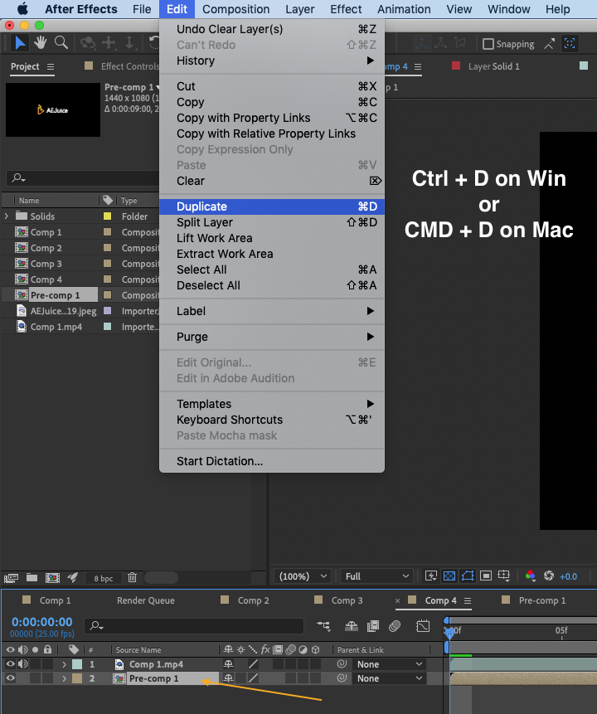Toggle transparency grid in viewer

(x=449, y=576)
